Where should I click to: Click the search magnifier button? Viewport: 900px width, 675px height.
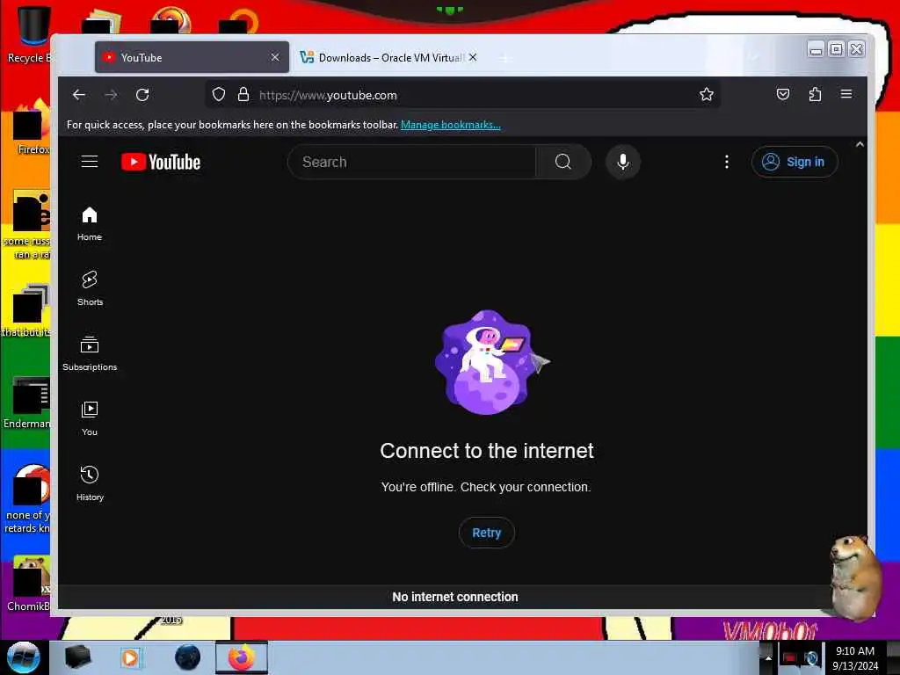(x=563, y=162)
